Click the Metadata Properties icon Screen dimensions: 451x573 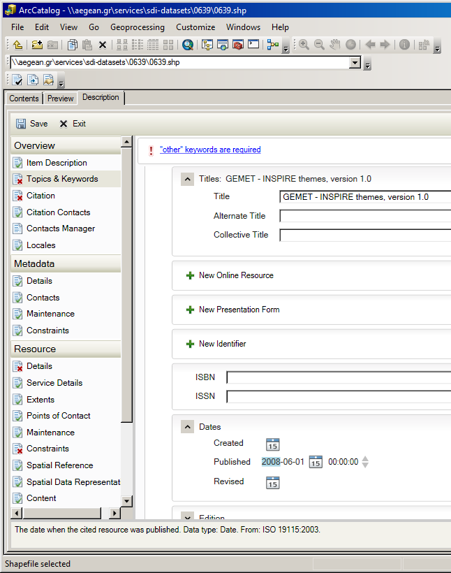pyautogui.click(x=48, y=80)
